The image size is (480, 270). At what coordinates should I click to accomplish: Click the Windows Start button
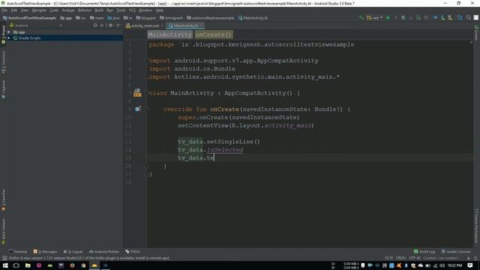click(x=5, y=265)
